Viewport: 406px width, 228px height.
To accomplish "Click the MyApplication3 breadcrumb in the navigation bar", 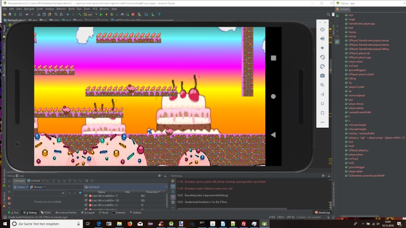I will 14,20.
